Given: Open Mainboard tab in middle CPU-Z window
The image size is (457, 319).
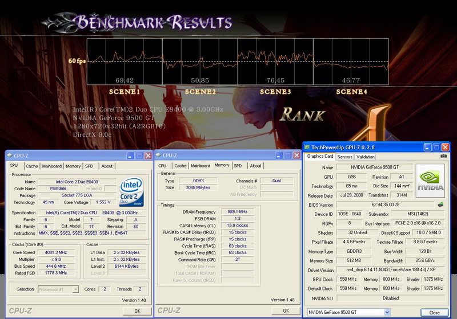Looking at the screenshot, I should (201, 166).
